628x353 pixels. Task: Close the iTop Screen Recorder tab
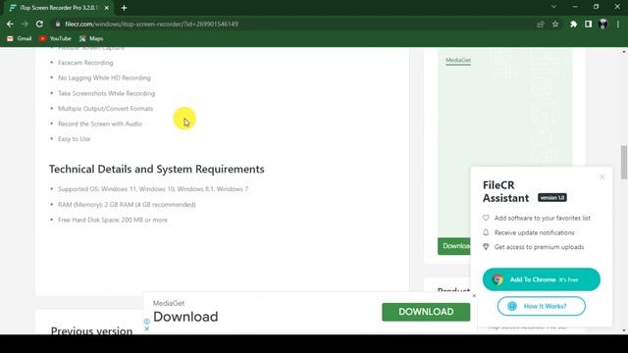point(107,8)
